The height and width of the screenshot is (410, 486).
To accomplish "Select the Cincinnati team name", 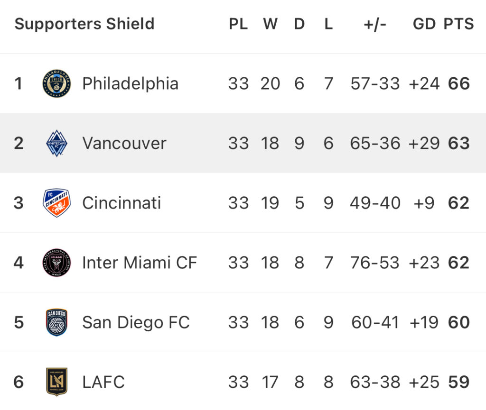I will 121,203.
